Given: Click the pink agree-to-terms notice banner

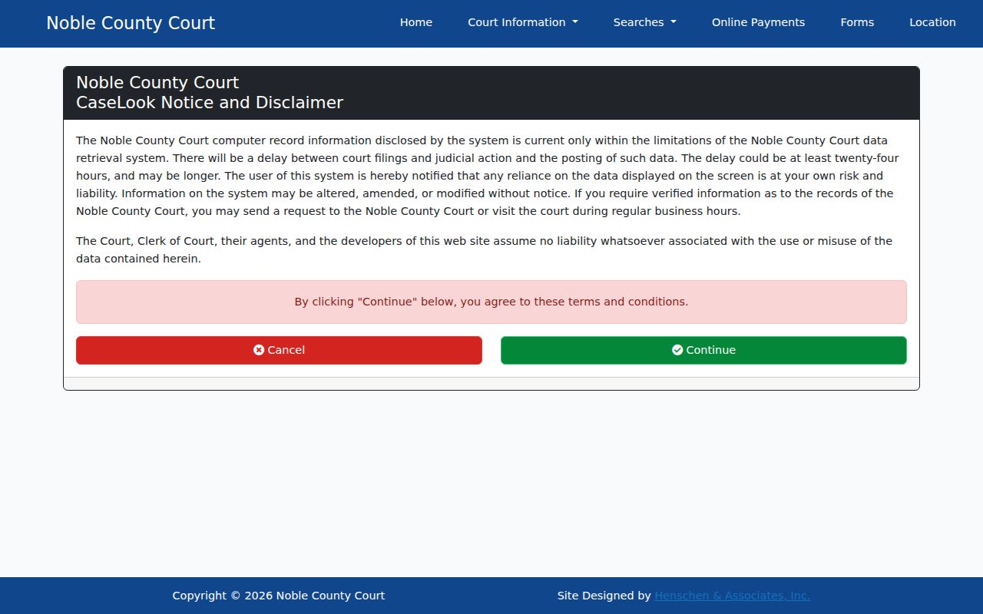Looking at the screenshot, I should [491, 302].
